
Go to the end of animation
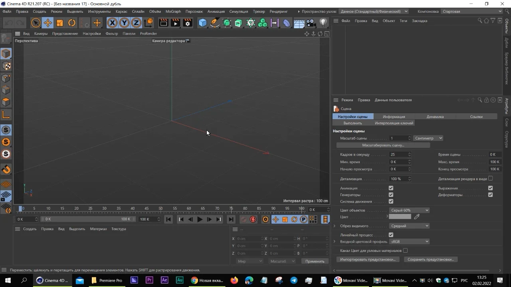point(231,219)
